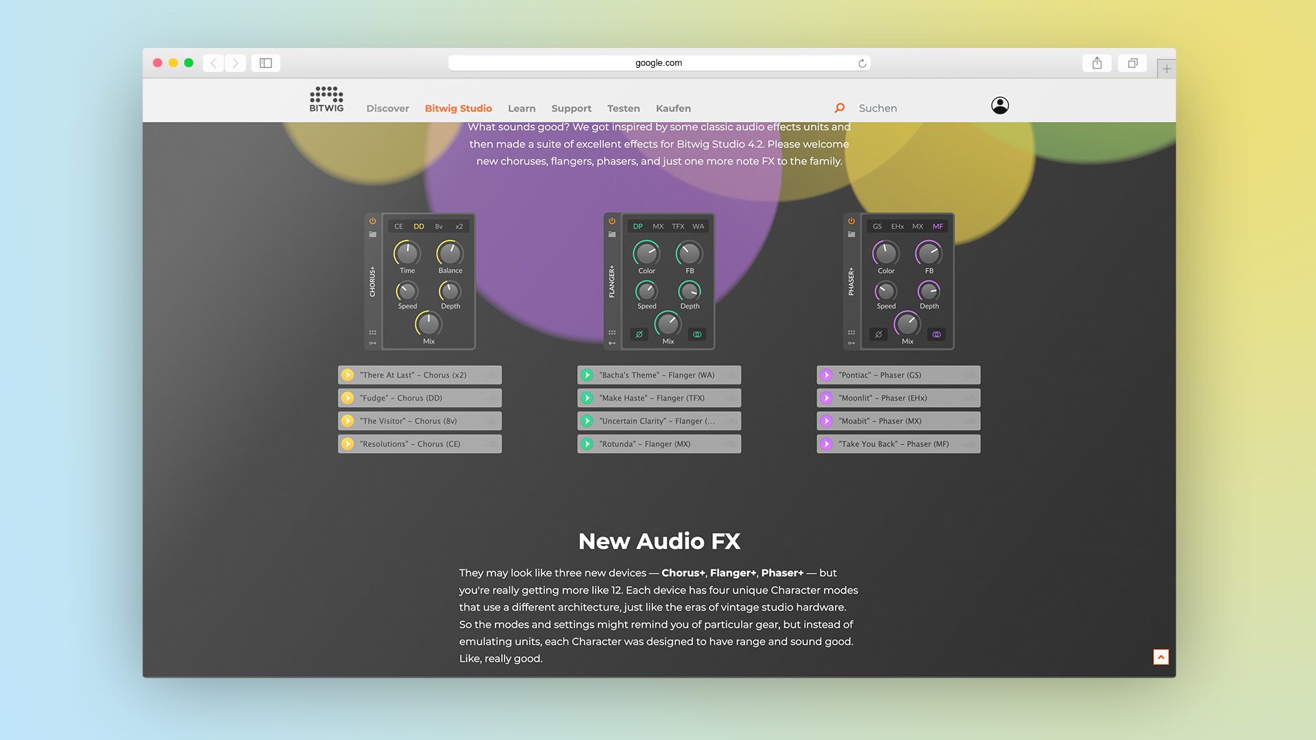Toggle the Phaser+ stereo rings button
The image size is (1316, 740).
[936, 334]
